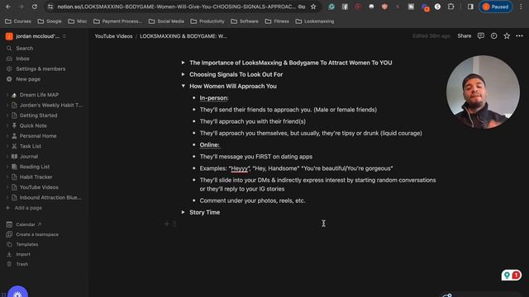Open the Reading List page
The image size is (529, 297).
(x=35, y=167)
